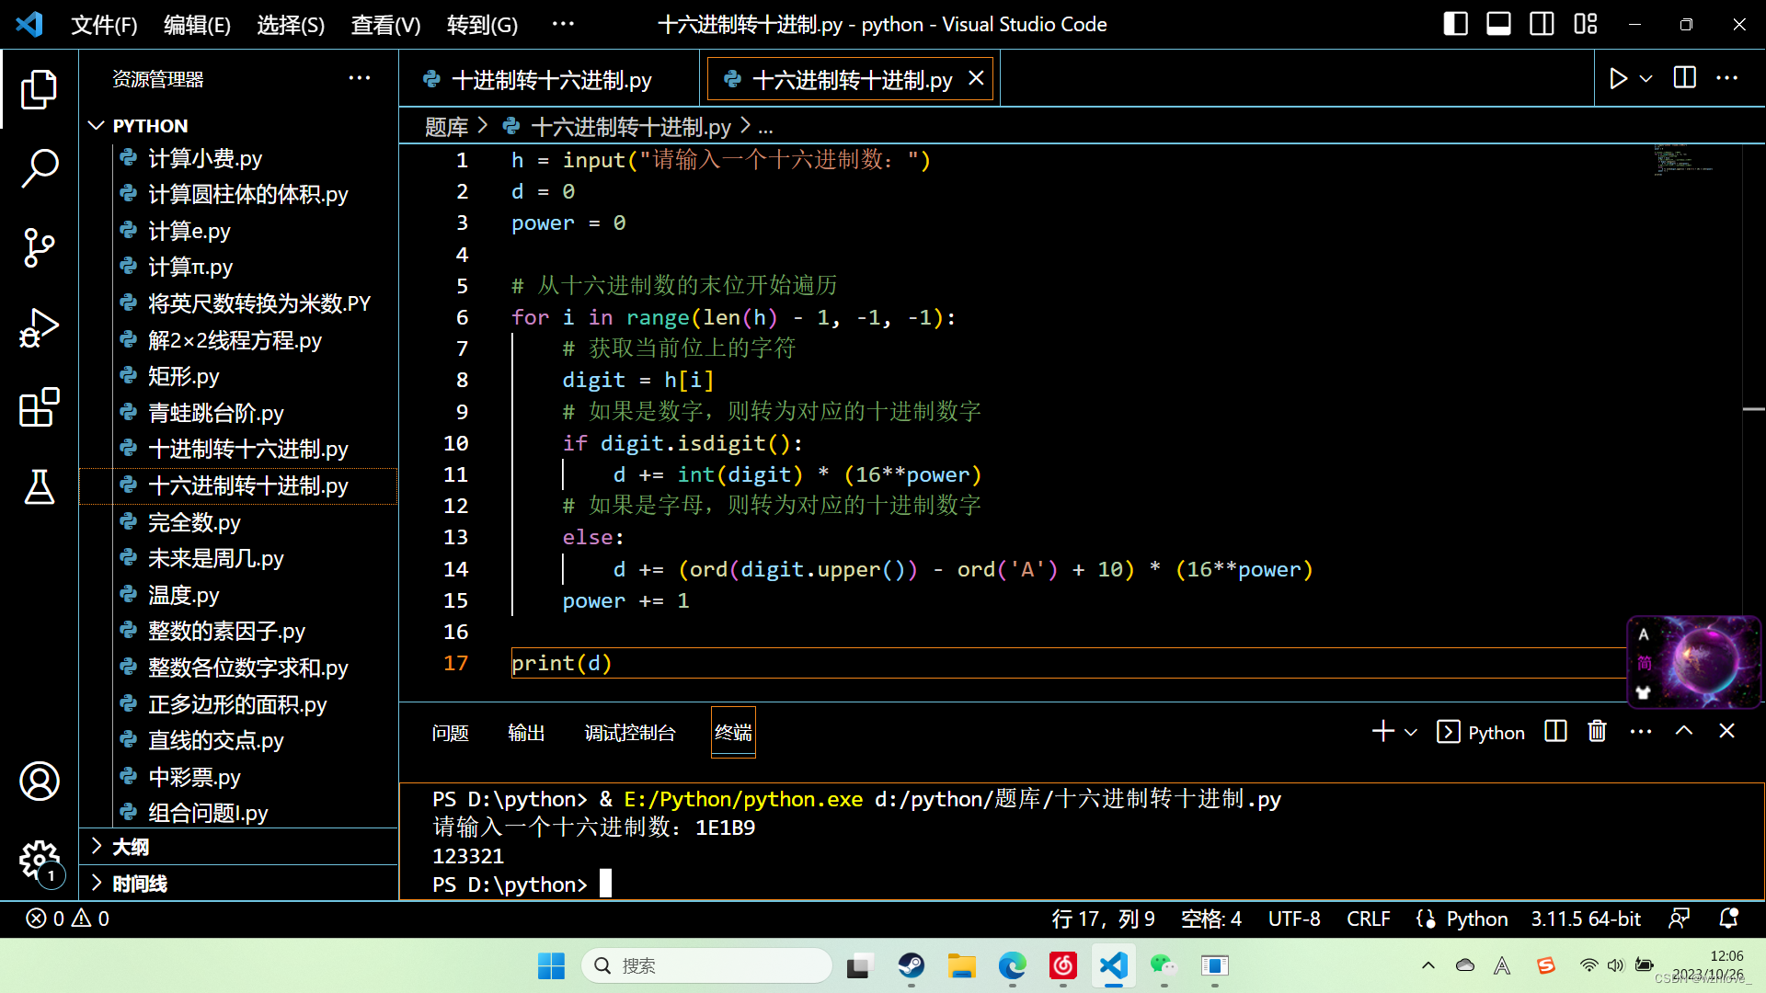The image size is (1766, 993).
Task: Open run options dropdown arrow
Action: pyautogui.click(x=1646, y=79)
